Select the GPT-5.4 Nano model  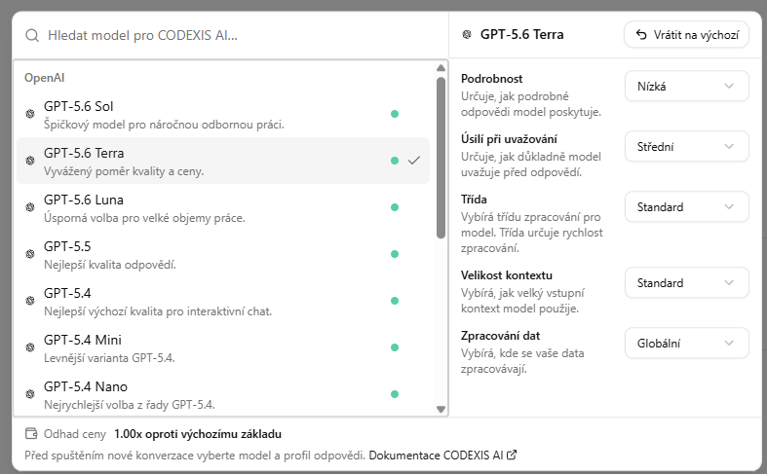[x=223, y=394]
